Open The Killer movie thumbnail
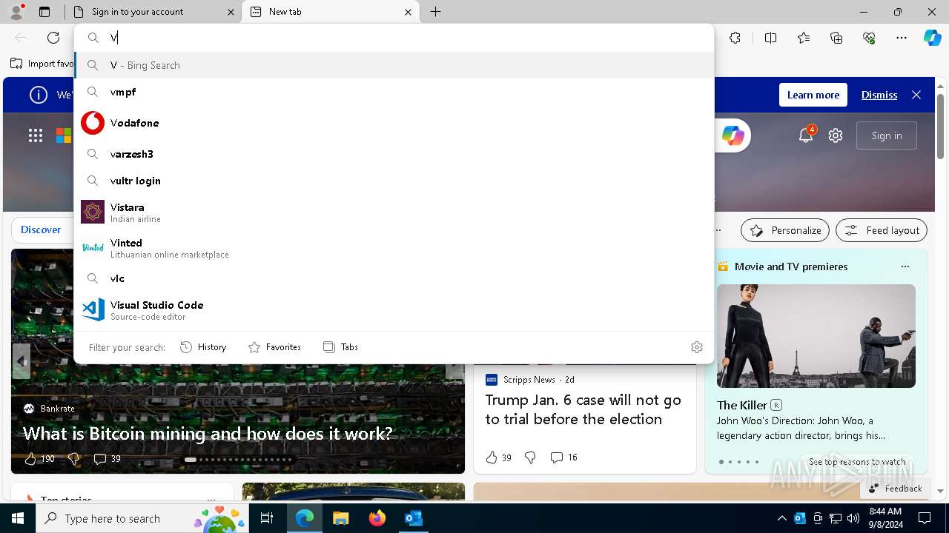Viewport: 949px width, 533px height. [816, 336]
